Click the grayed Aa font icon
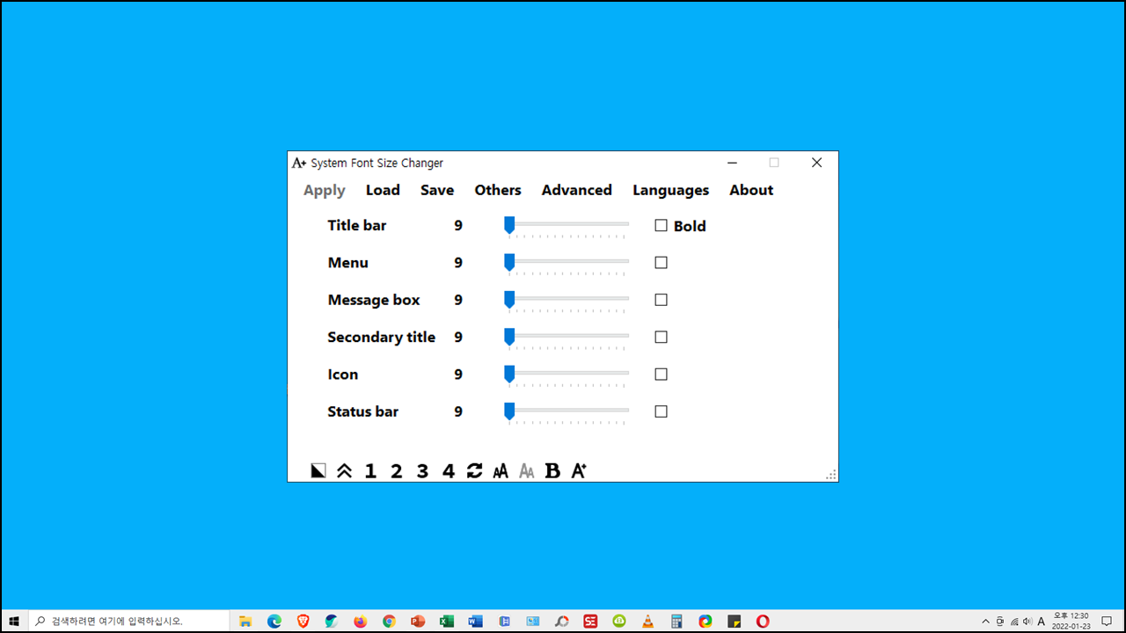This screenshot has height=633, width=1126. point(526,471)
